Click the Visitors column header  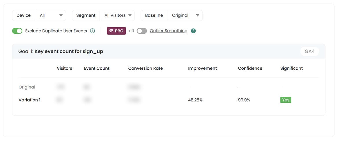point(64,68)
